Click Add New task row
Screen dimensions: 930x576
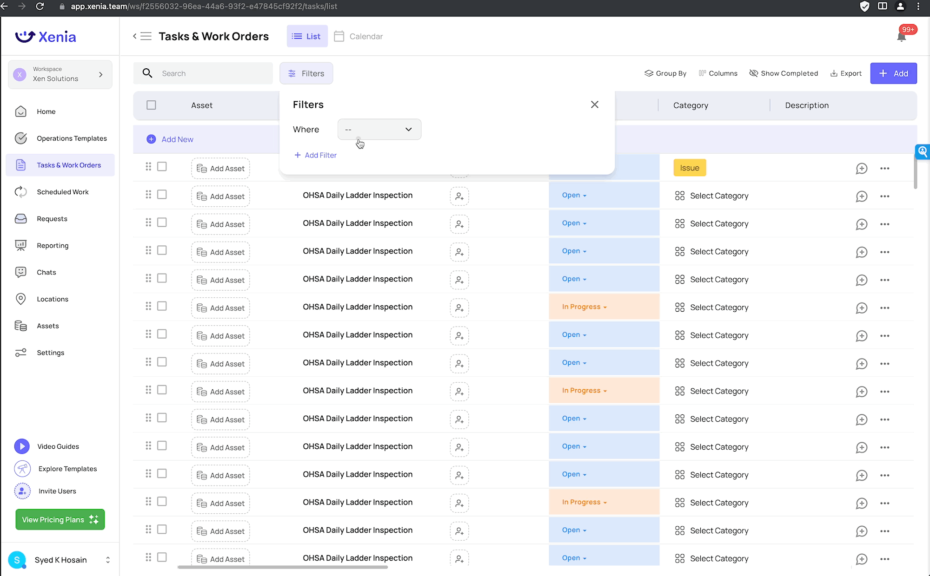[x=170, y=139]
